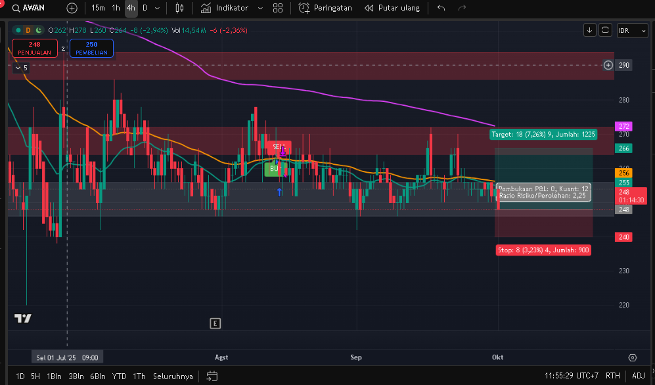655x385 pixels.
Task: Click the orange D data indicator
Action: click(x=28, y=30)
